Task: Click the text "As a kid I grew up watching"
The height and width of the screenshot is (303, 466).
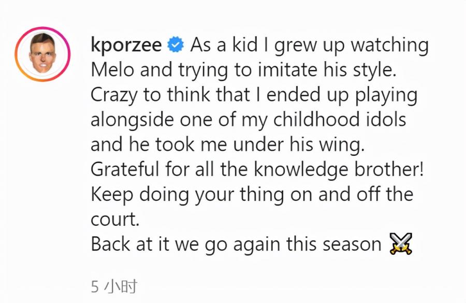Action: [x=310, y=45]
